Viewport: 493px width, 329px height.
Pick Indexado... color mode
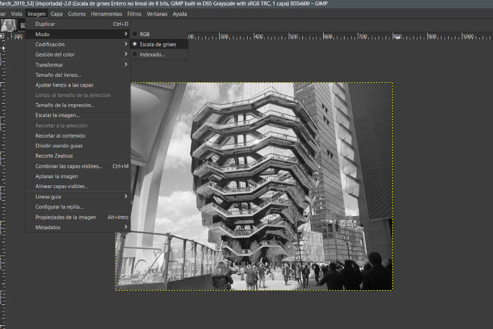(152, 54)
